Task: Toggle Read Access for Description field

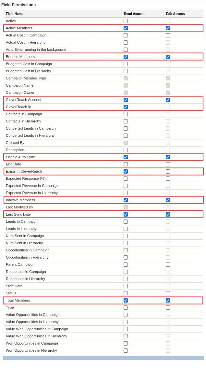Action: [126, 150]
